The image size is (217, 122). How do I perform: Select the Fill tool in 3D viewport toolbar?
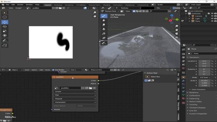(104, 34)
